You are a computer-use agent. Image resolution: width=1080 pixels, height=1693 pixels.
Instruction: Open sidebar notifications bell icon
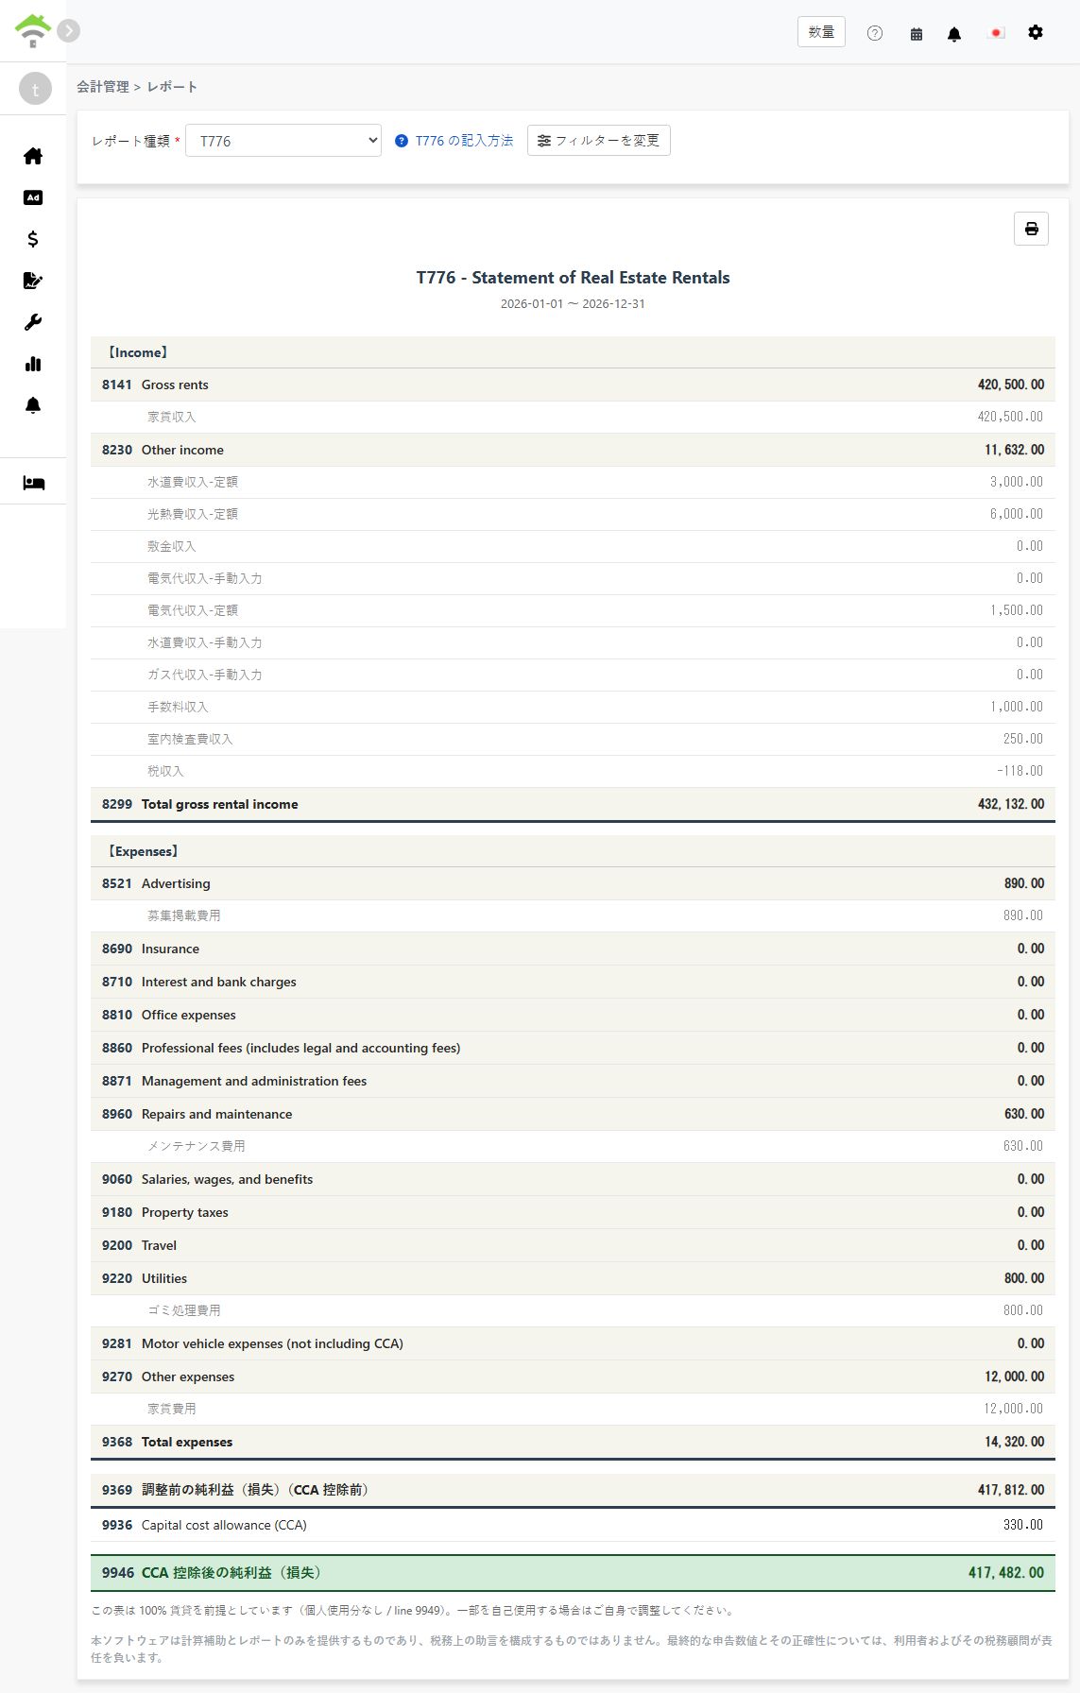point(33,405)
